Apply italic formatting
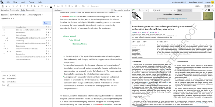The width and height of the screenshot is (215, 107). pyautogui.click(x=24, y=6)
